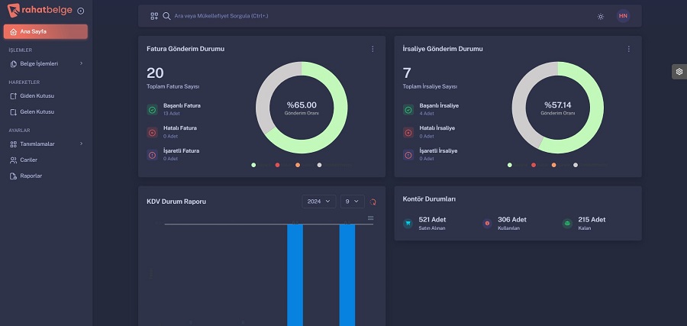
Task: Open the KDV chart hamburger menu
Action: click(371, 218)
